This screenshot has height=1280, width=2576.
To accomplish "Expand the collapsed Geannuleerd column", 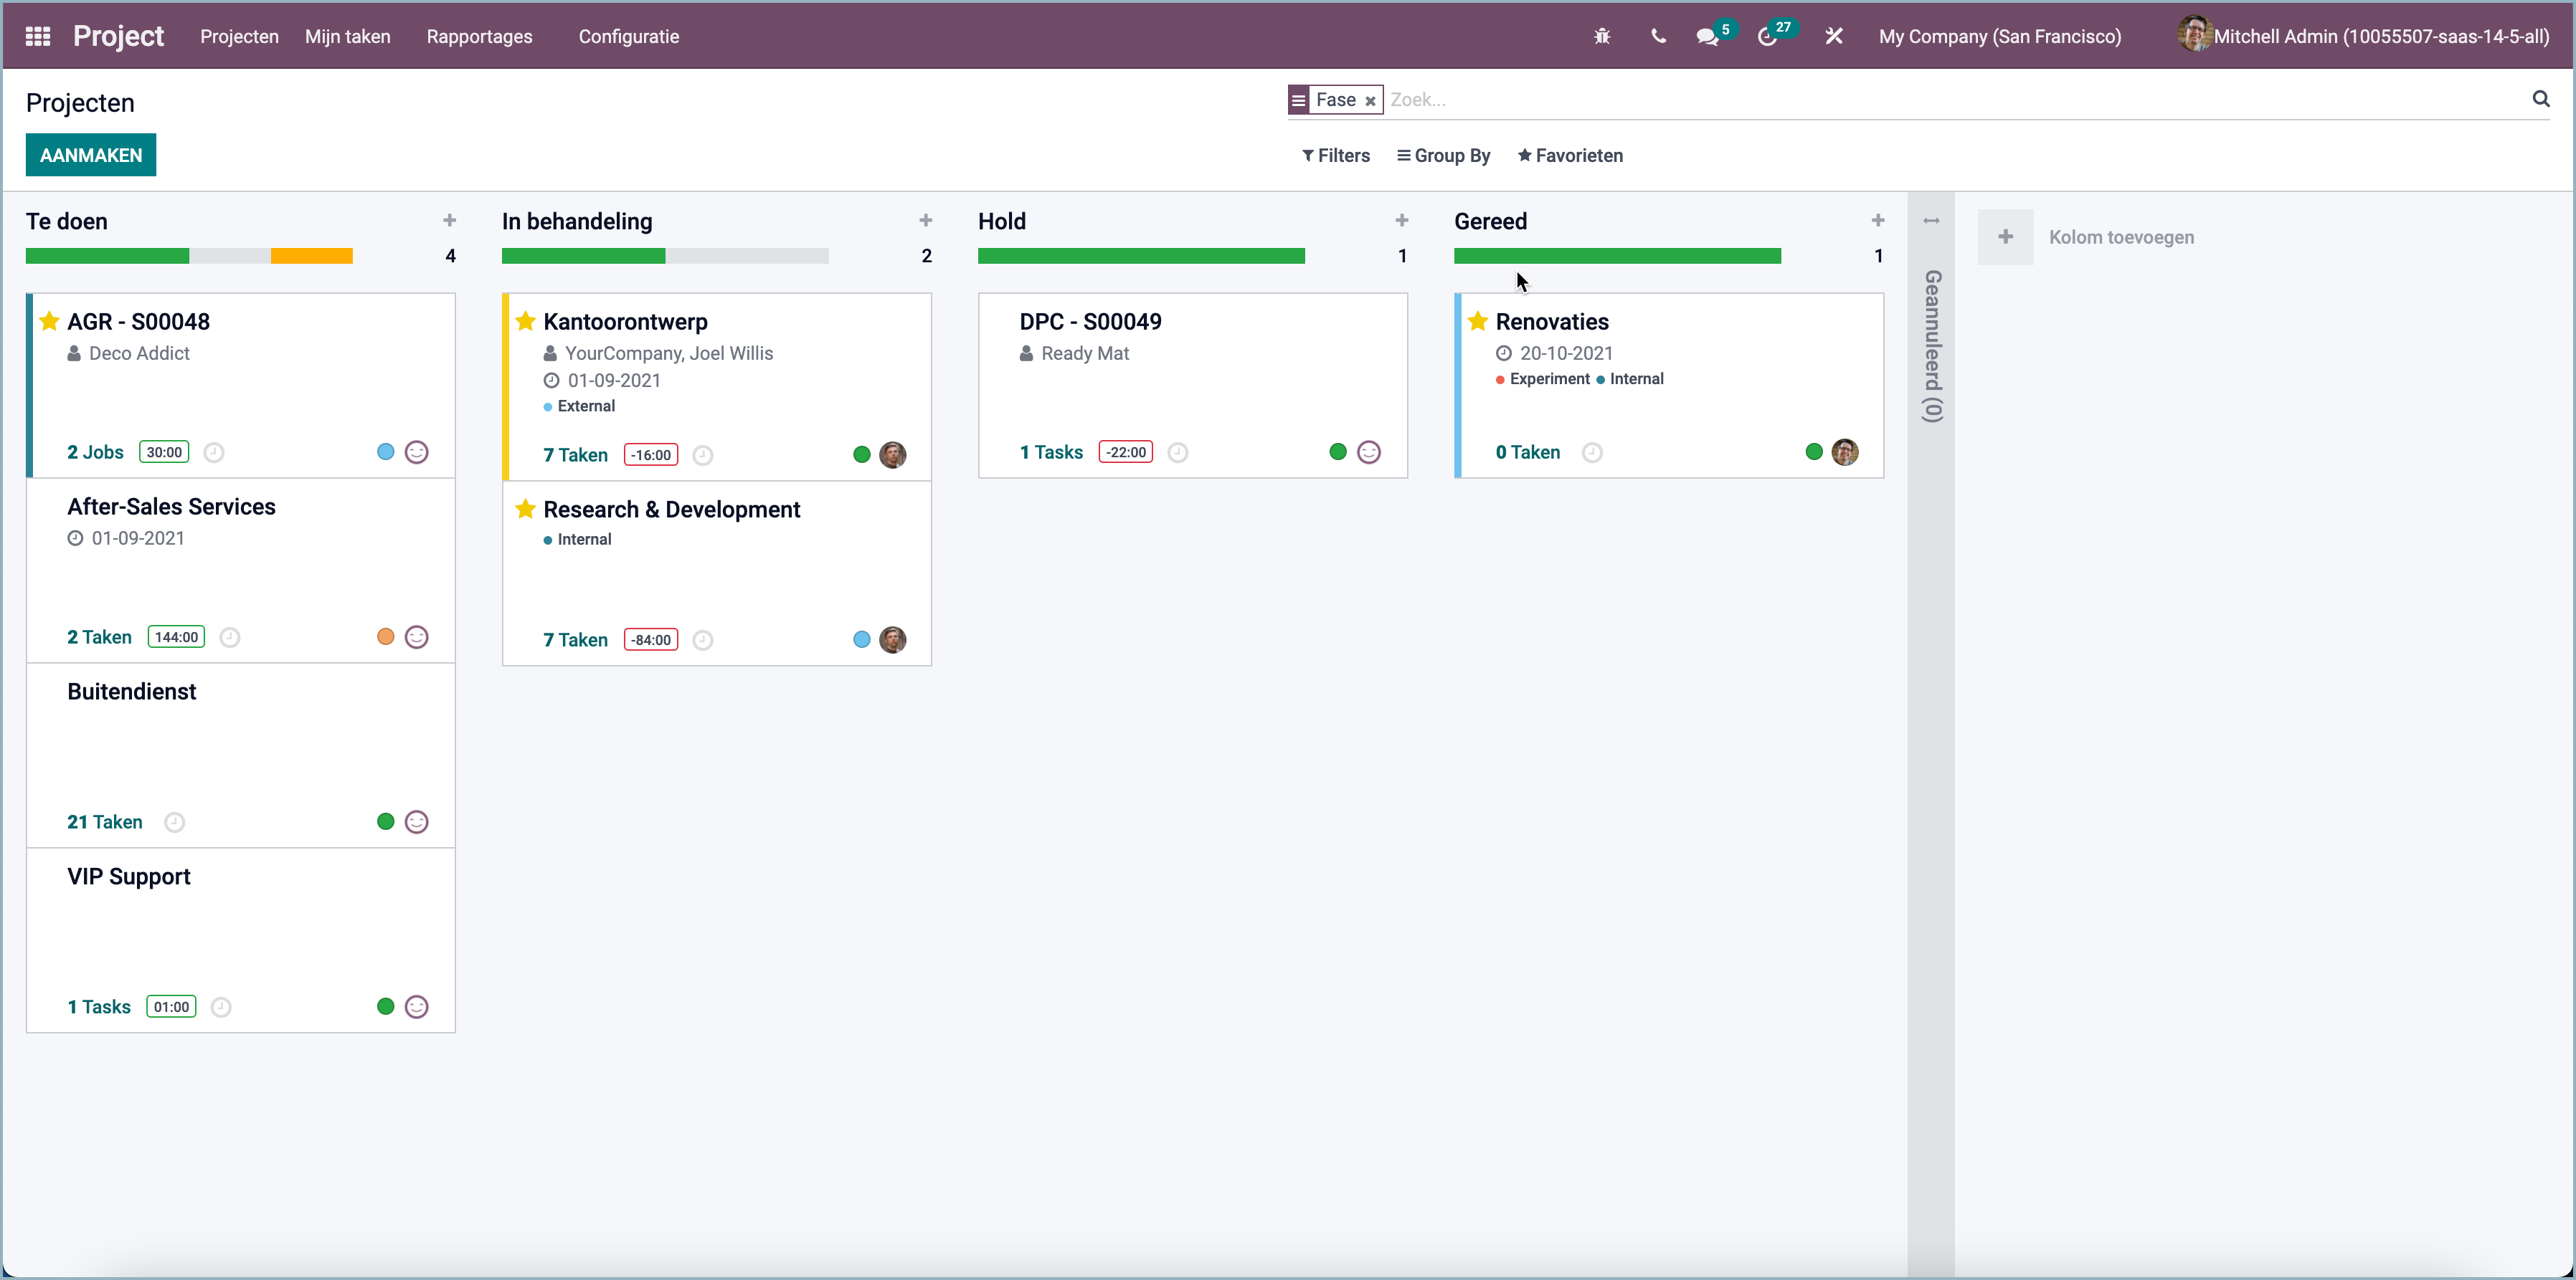I will [x=1931, y=221].
